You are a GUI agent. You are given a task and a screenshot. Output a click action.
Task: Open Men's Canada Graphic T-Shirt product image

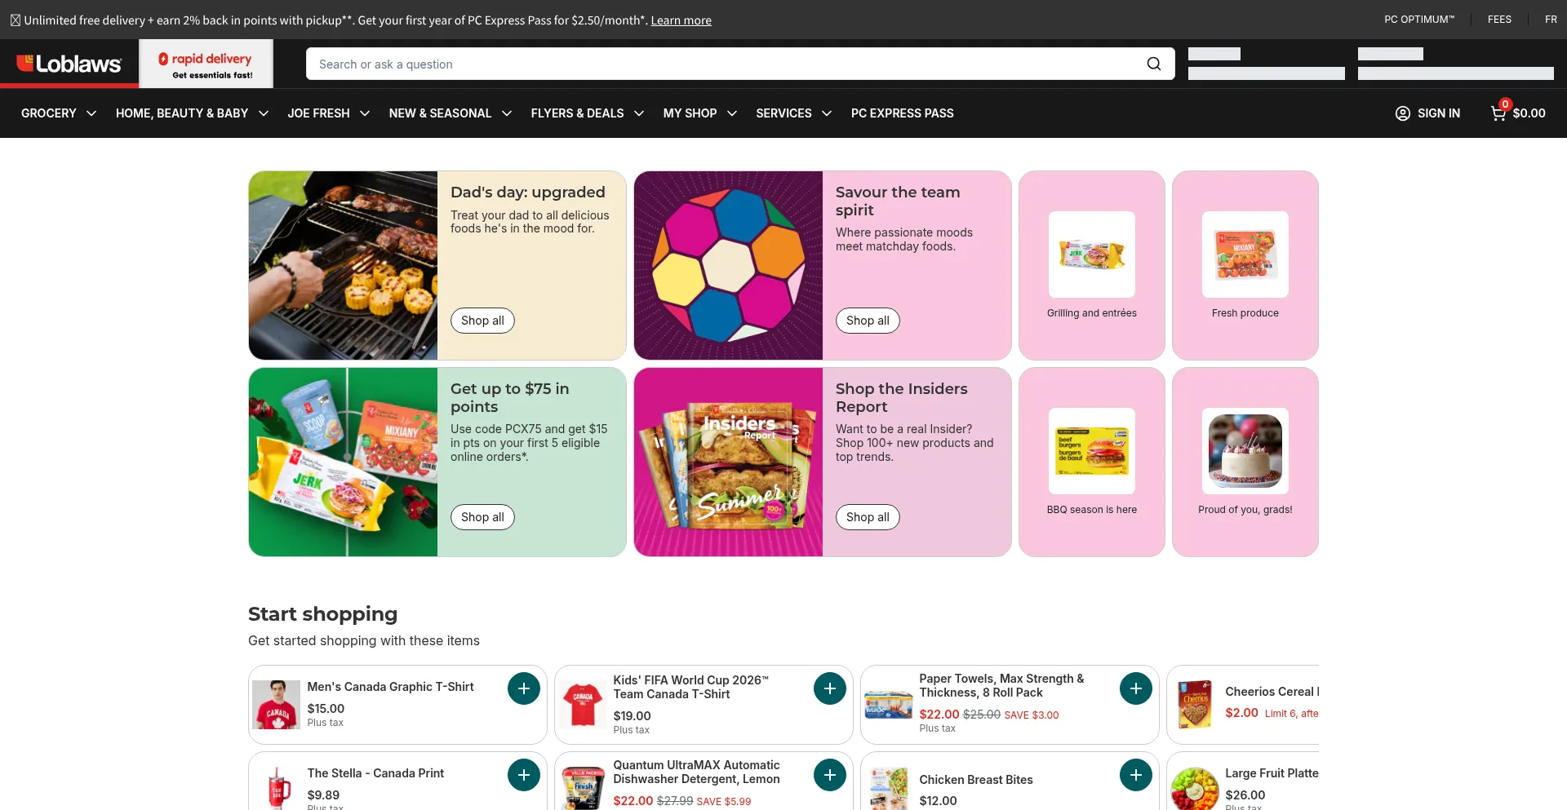point(277,705)
